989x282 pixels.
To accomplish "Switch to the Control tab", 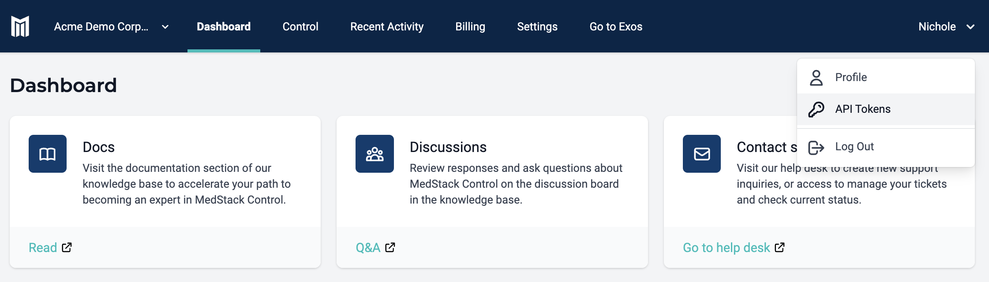I will (x=300, y=26).
